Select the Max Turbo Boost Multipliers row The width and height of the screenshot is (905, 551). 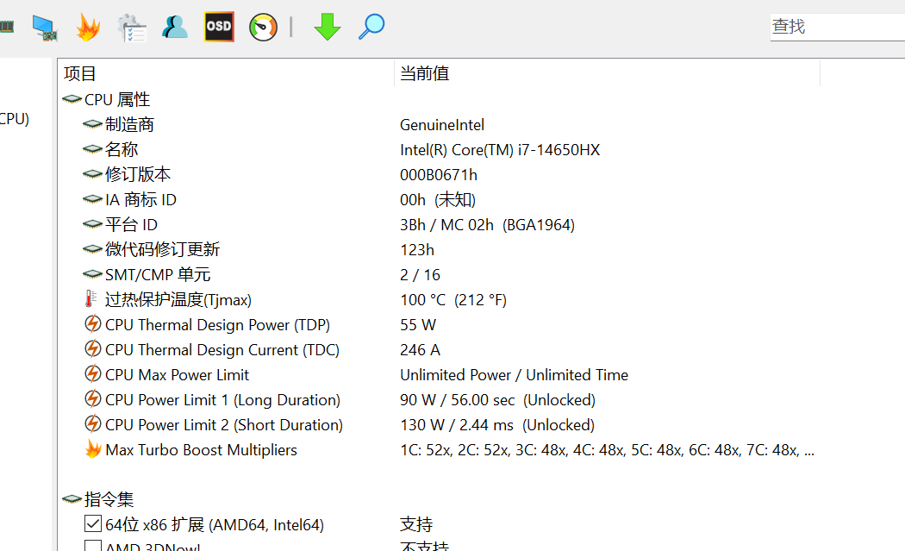pos(201,450)
